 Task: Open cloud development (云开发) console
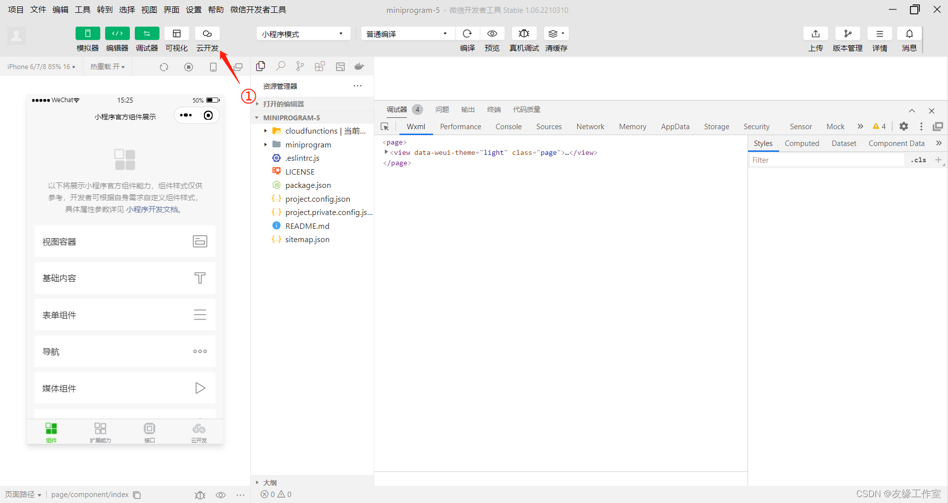(207, 34)
